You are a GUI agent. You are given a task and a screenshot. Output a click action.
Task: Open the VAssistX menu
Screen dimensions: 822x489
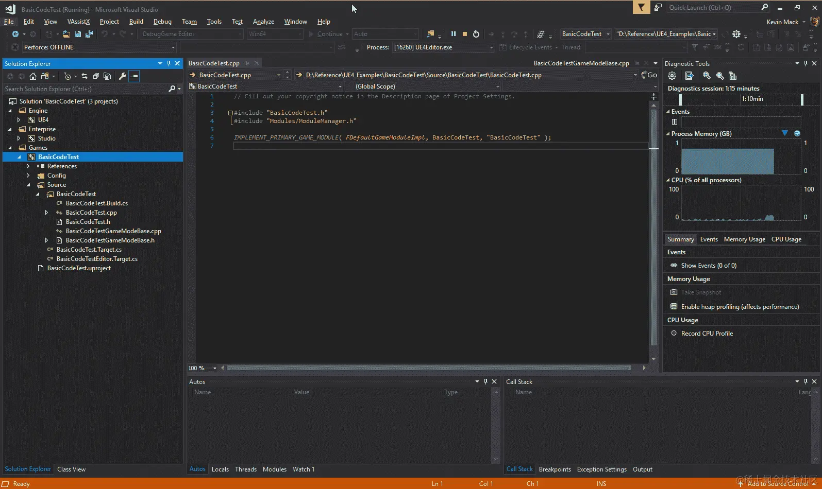tap(78, 22)
